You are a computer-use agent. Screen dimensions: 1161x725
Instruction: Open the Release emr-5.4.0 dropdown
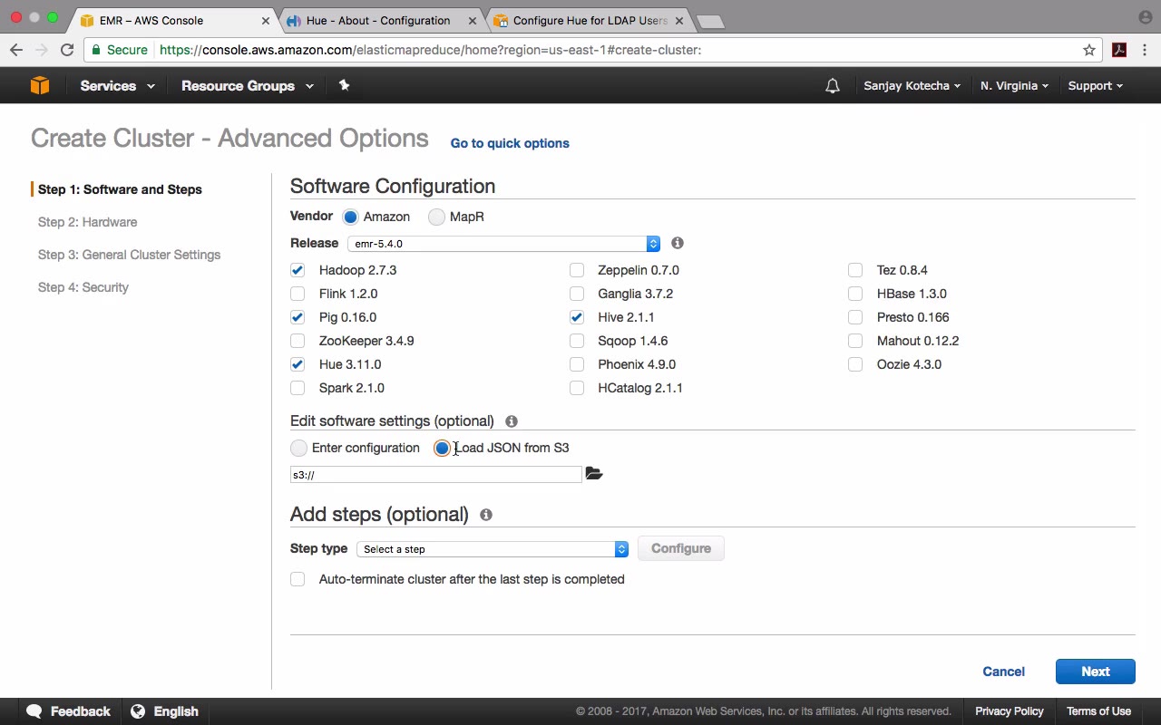[503, 244]
